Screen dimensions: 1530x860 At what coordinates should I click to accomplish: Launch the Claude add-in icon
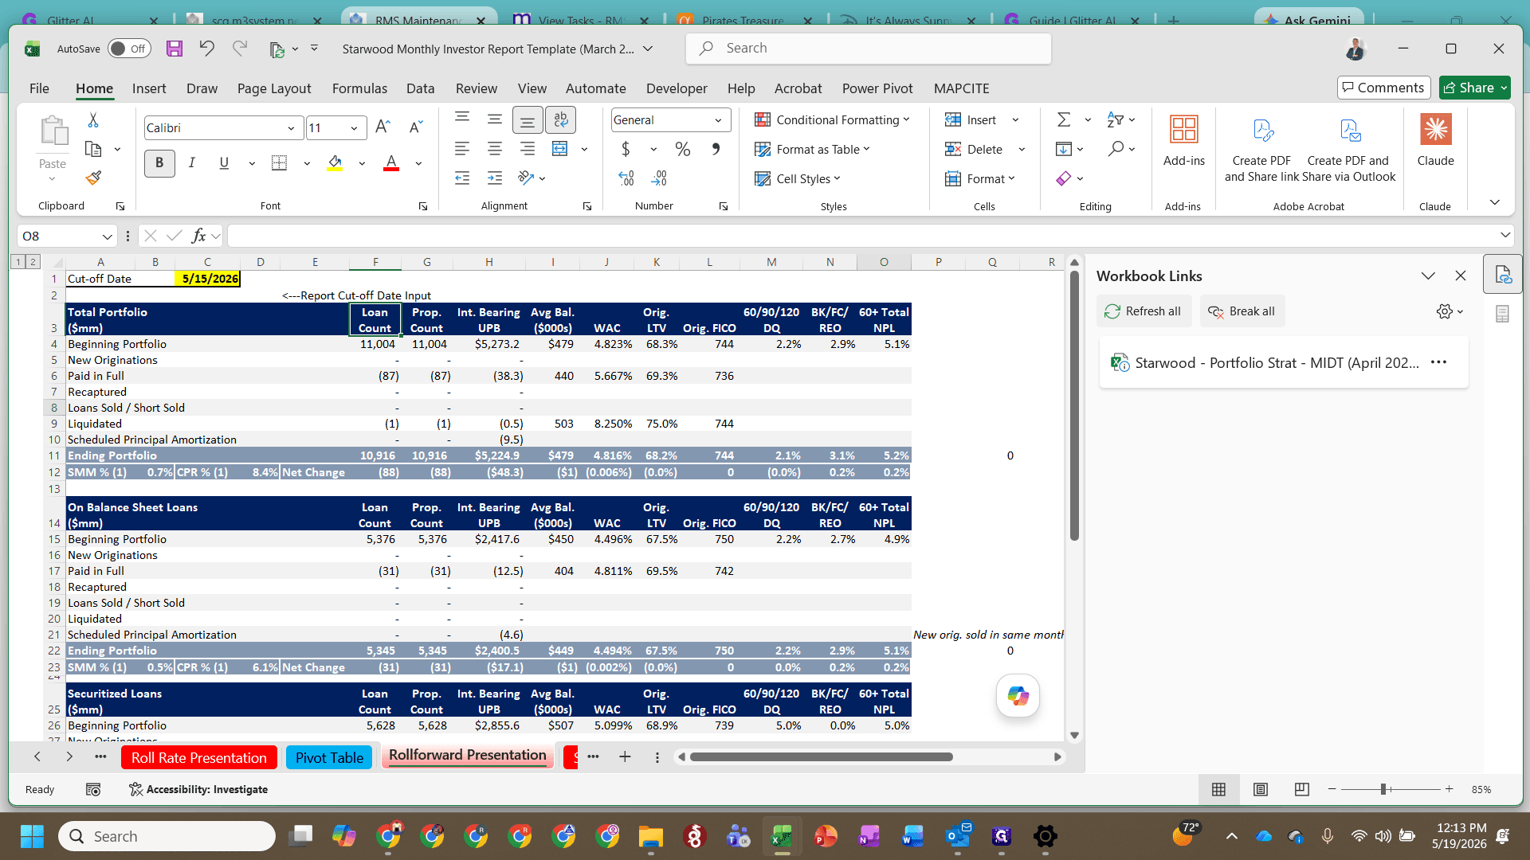1435,140
